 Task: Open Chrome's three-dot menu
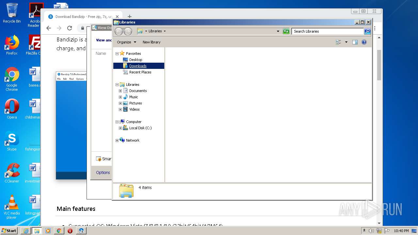click(375, 28)
